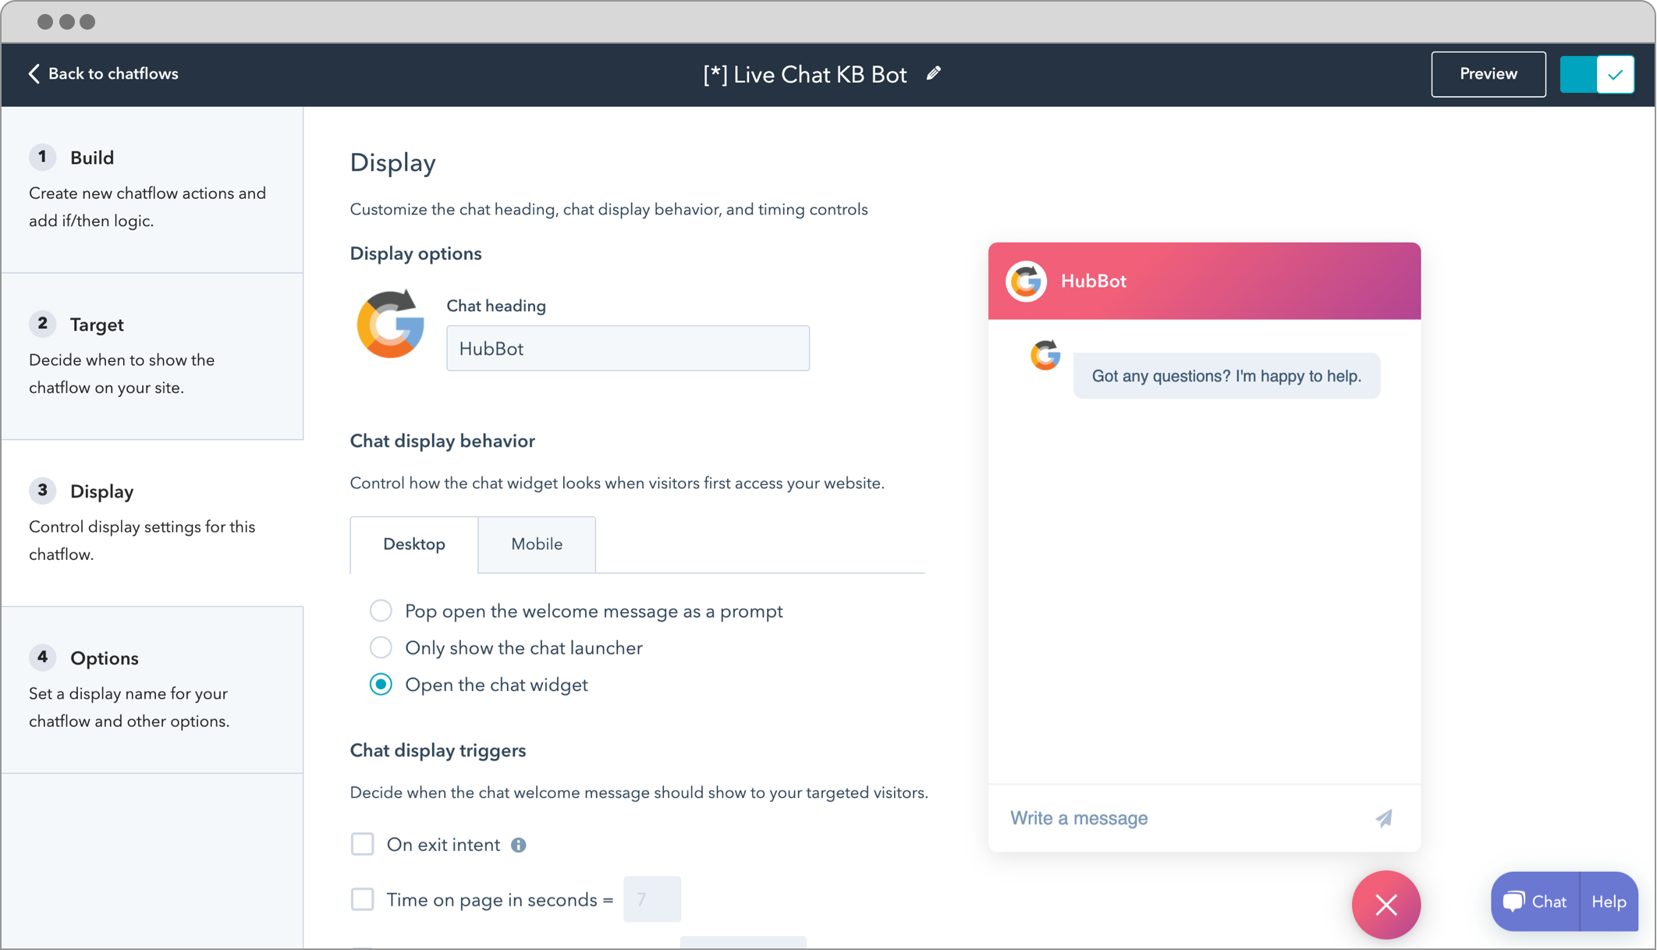Image resolution: width=1657 pixels, height=950 pixels.
Task: Select the 'Pop open the welcome message' radio button
Action: point(381,611)
